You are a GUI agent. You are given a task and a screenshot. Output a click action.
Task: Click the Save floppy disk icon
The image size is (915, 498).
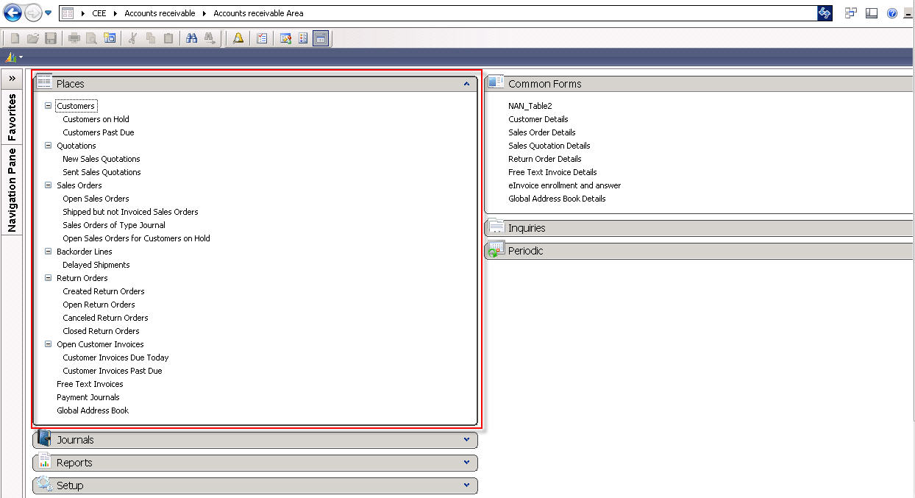tap(51, 38)
